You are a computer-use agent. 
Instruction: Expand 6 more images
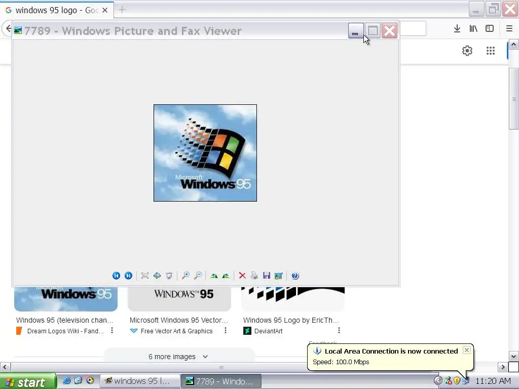pyautogui.click(x=179, y=357)
